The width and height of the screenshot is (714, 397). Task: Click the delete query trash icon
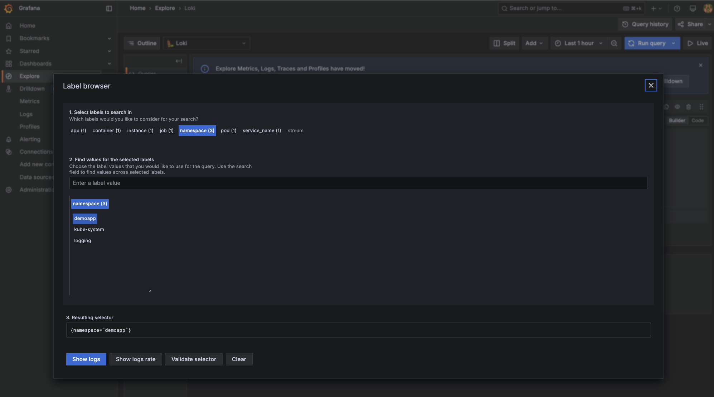tap(688, 107)
